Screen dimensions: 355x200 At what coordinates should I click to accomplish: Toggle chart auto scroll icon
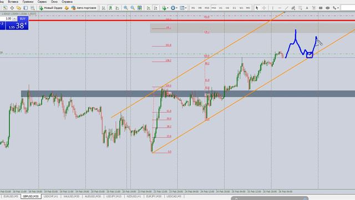tap(149, 8)
